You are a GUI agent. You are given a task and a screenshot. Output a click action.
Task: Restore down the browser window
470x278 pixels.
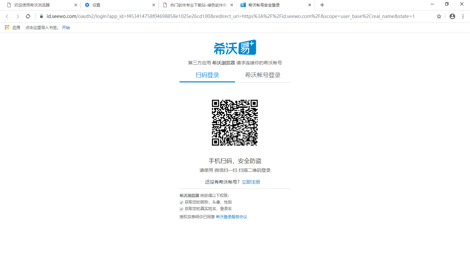tap(447, 4)
